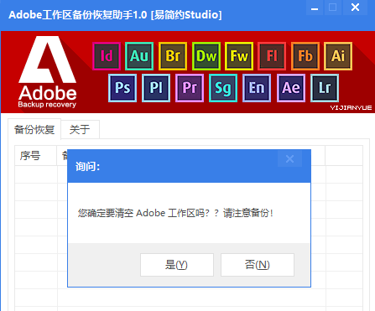Image resolution: width=375 pixels, height=311 pixels.
Task: Click the Prelude (Pl) icon
Action: [x=156, y=88]
